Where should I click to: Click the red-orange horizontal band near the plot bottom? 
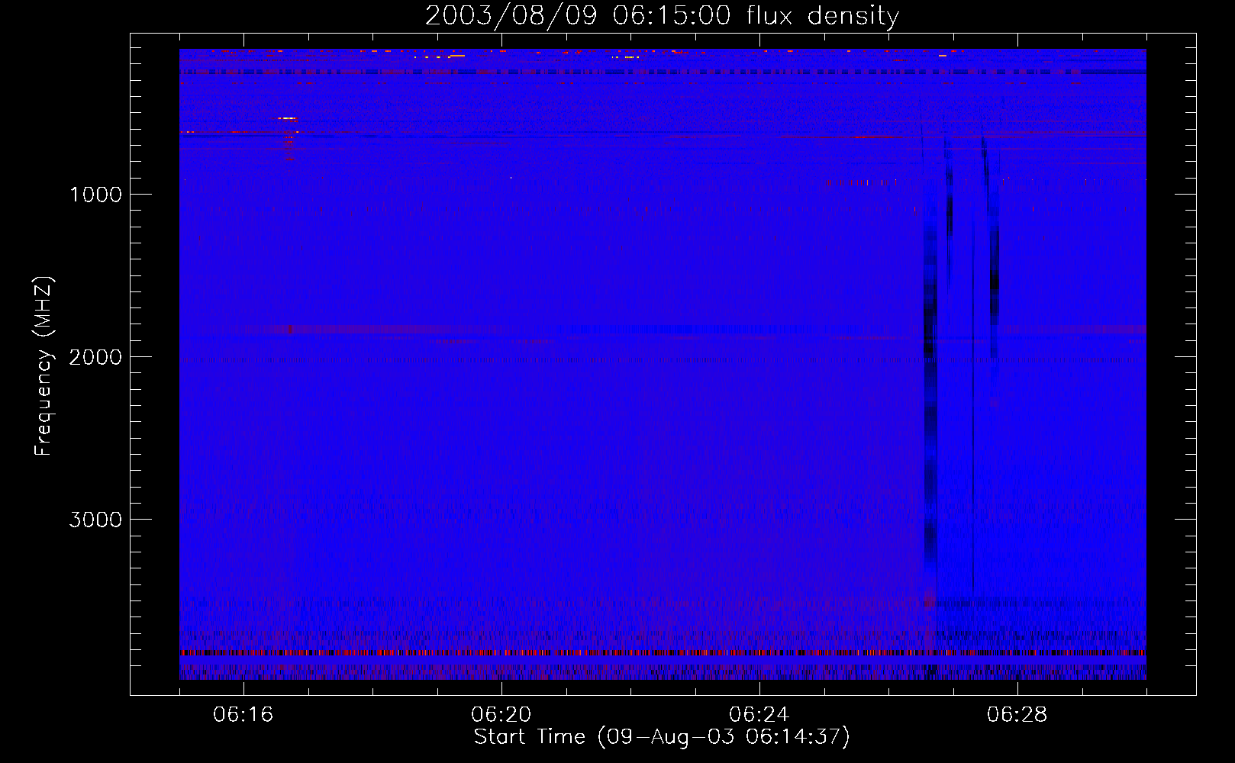[x=663, y=653]
